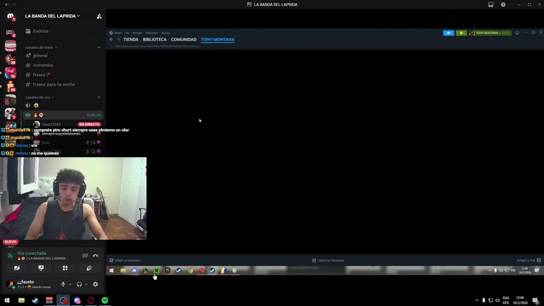The height and width of the screenshot is (306, 544).
Task: Open Ayuda menu in streamed Steam window
Action: click(165, 33)
